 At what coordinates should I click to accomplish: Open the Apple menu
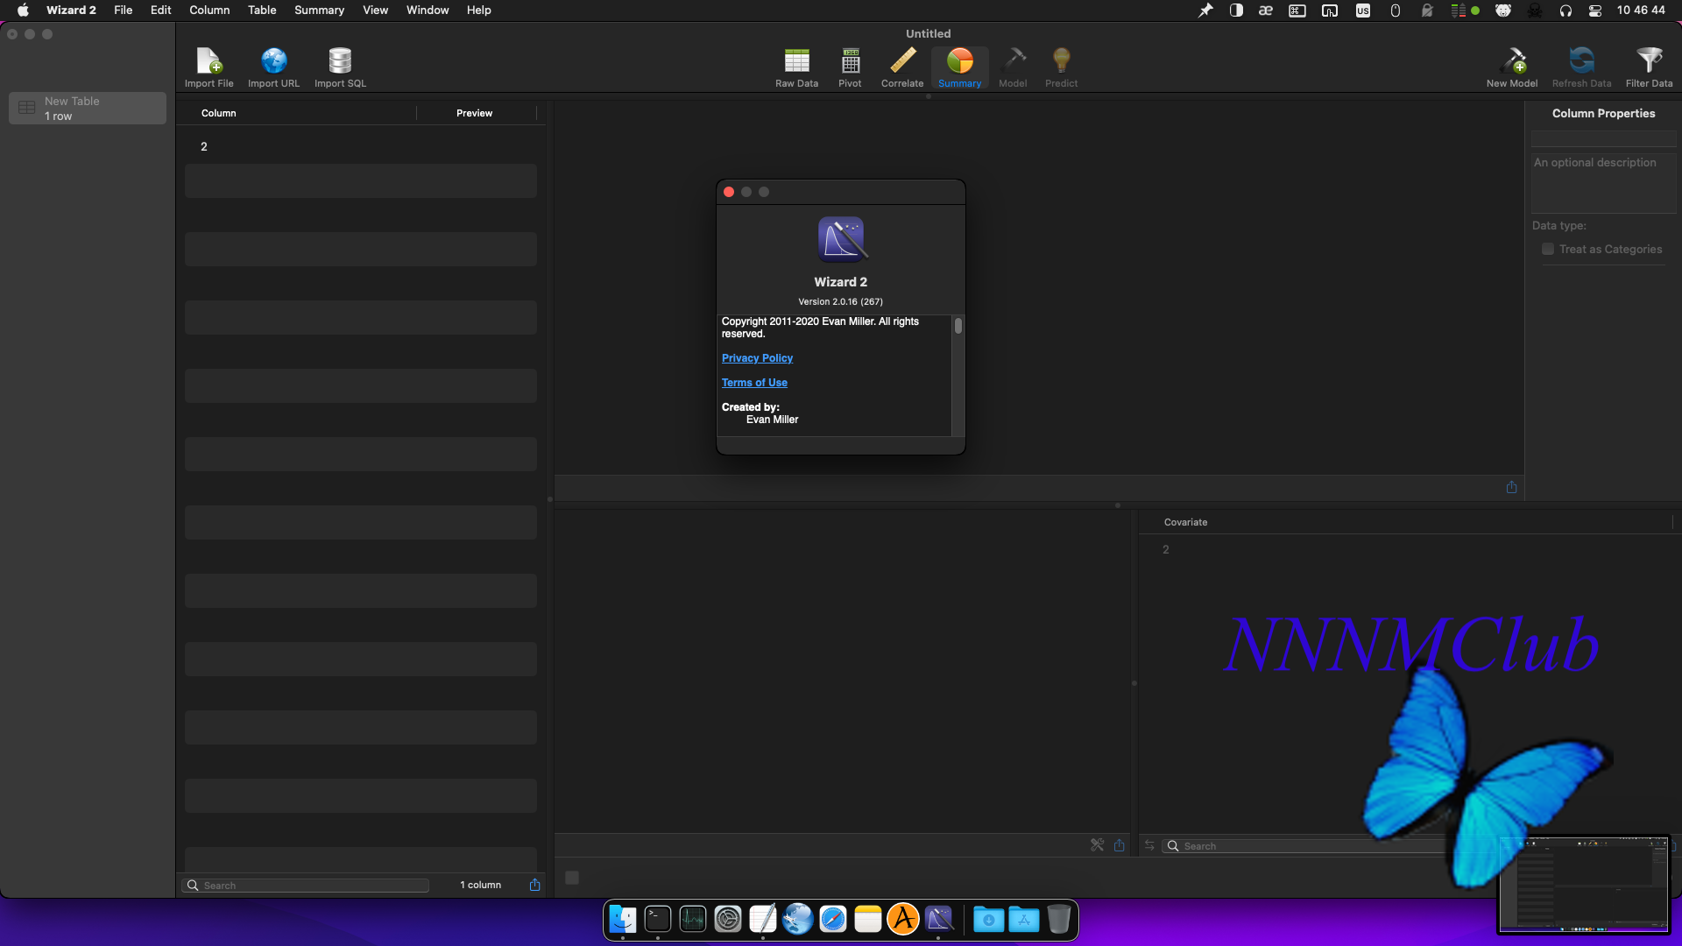(23, 11)
